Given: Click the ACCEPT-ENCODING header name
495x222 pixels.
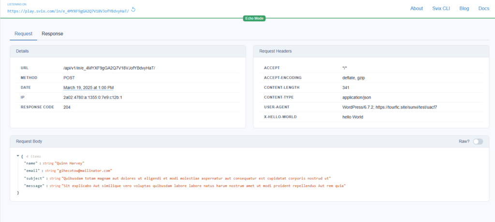Looking at the screenshot, I should 283,78.
